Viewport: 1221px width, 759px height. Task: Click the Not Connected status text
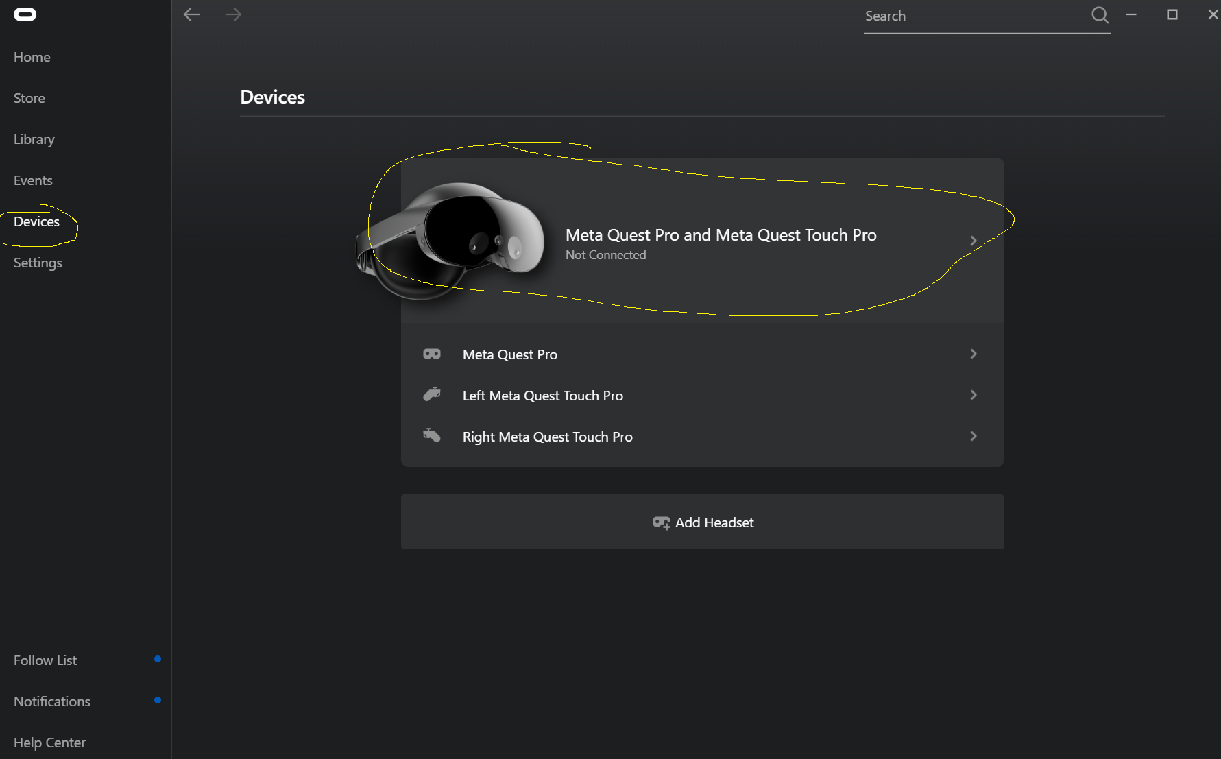click(x=606, y=255)
